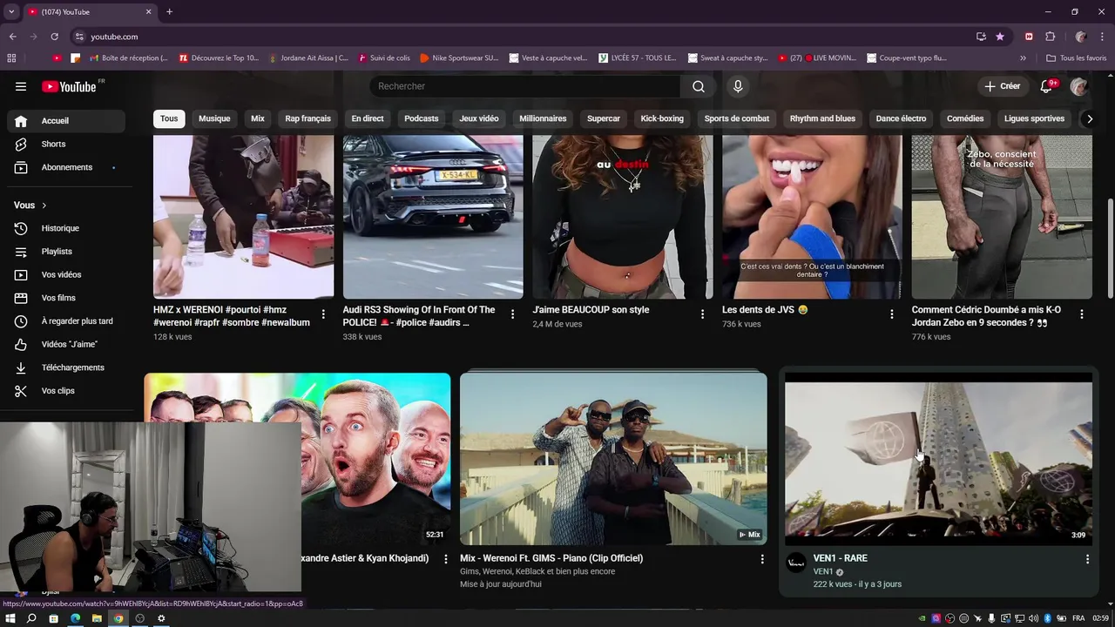This screenshot has width=1115, height=627.
Task: Open a new browser tab
Action: pos(169,12)
